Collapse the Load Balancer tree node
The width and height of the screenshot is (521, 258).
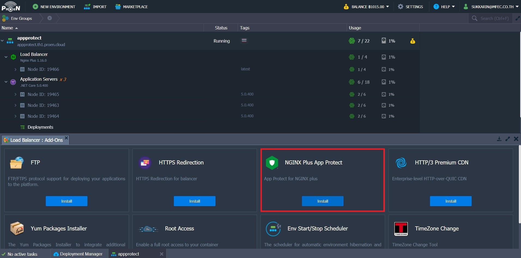[x=6, y=57]
